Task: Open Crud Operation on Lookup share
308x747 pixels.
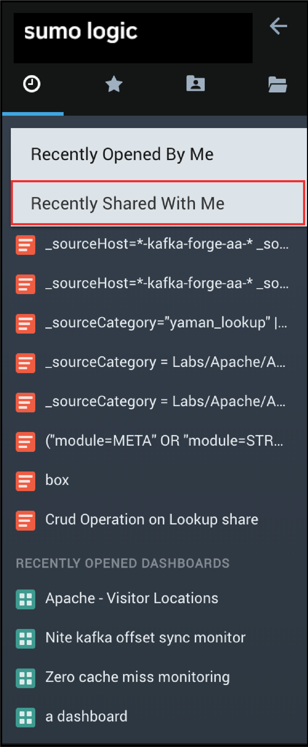Action: tap(151, 519)
